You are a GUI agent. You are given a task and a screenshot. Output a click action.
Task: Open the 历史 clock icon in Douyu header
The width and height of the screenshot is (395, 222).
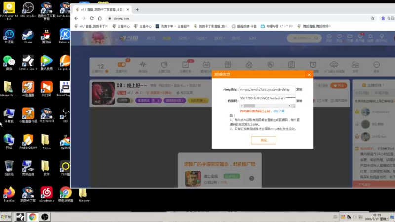[x=329, y=38]
